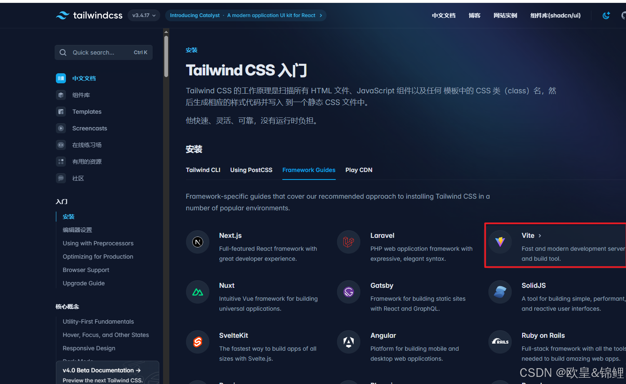This screenshot has height=384, width=626.
Task: Open Utility-First Fundamentals page
Action: 98,322
